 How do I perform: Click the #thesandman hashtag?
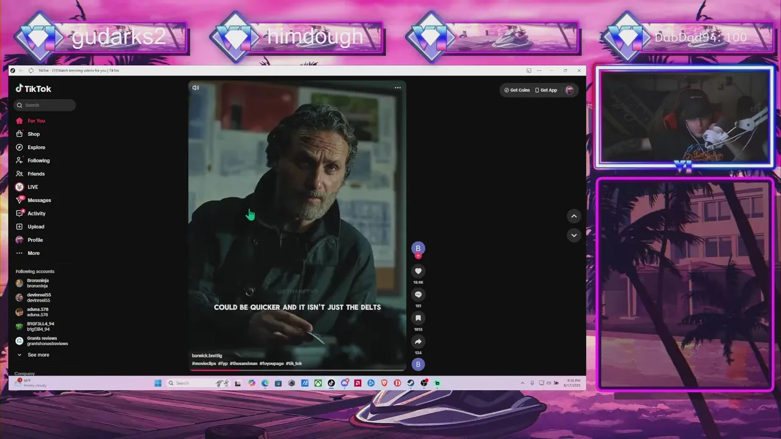click(x=243, y=363)
